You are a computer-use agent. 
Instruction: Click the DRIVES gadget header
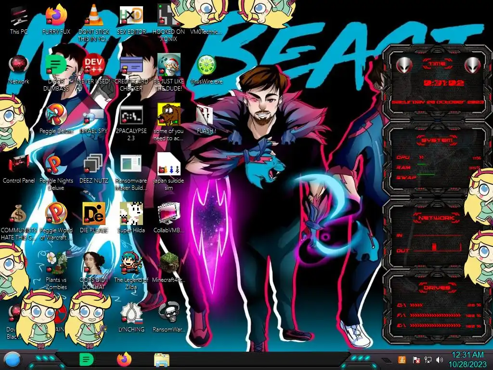[437, 288]
